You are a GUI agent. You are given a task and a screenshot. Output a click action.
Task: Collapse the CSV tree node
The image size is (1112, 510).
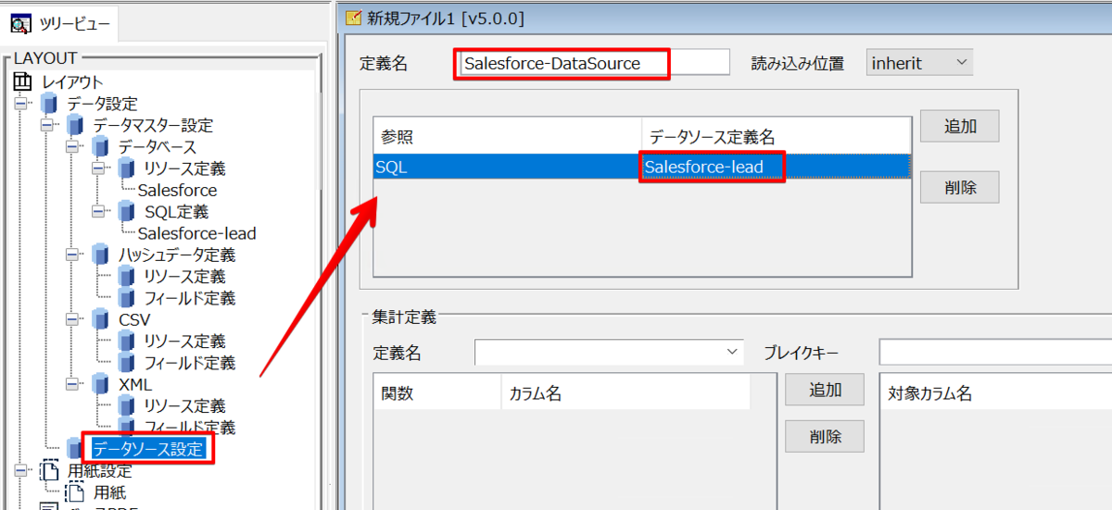pos(73,319)
